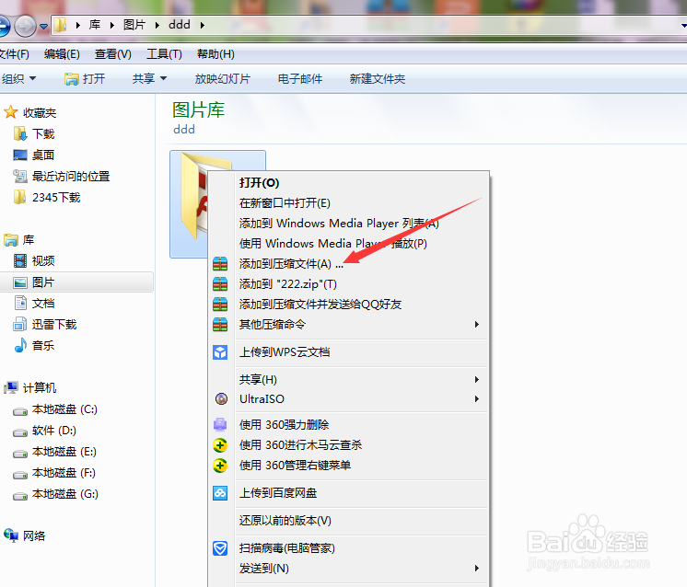Open the 工具(T) menu
The width and height of the screenshot is (687, 587).
pos(164,54)
